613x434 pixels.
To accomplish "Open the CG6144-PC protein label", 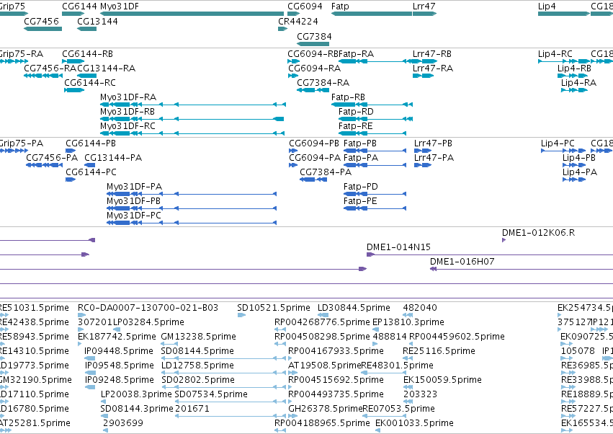I will tap(91, 172).
